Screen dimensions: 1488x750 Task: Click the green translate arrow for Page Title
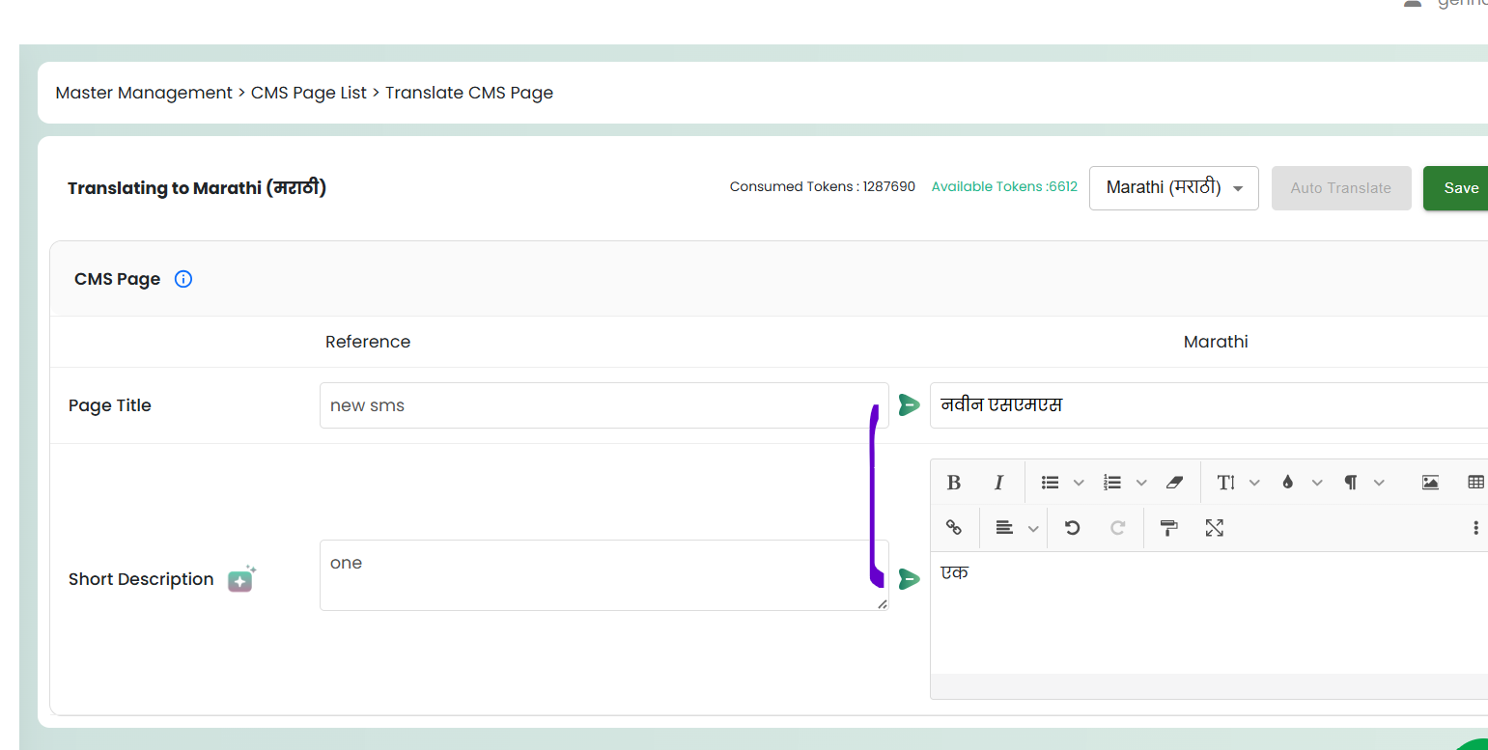(909, 405)
